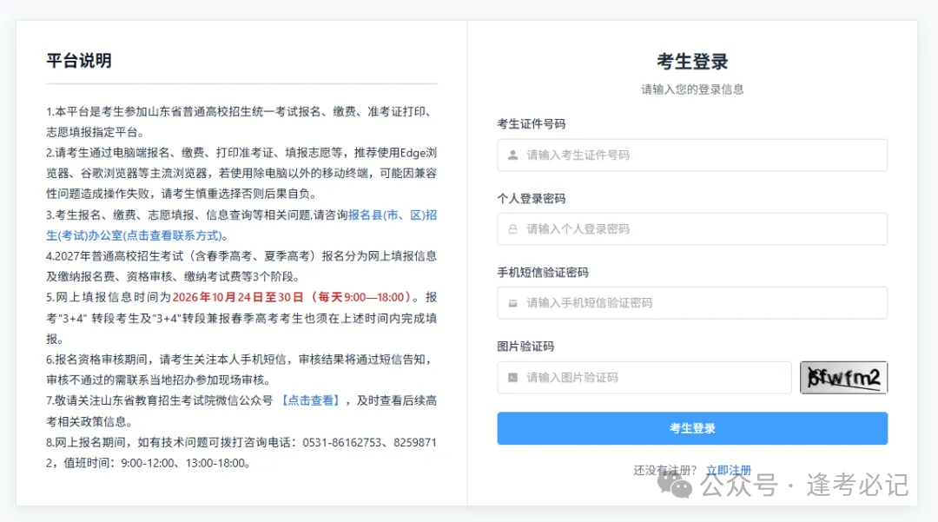The height and width of the screenshot is (522, 938).
Task: Click the 请输入您的登录信息 subtitle
Action: pyautogui.click(x=692, y=89)
